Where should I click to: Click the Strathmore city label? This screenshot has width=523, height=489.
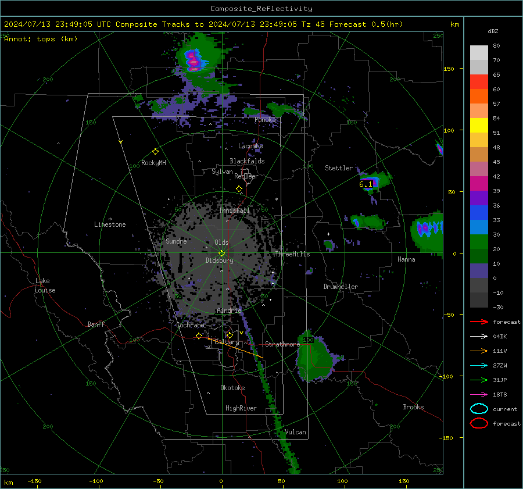[282, 344]
